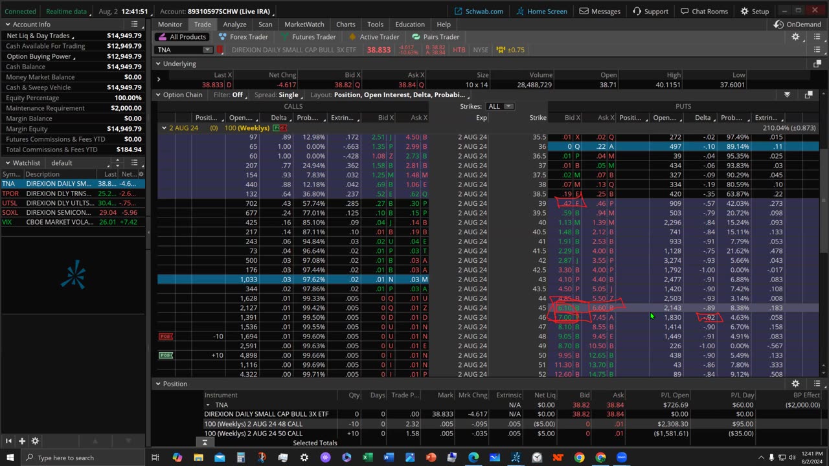Open the TNA symbol selector dropdown
829x466 pixels.
[207, 50]
